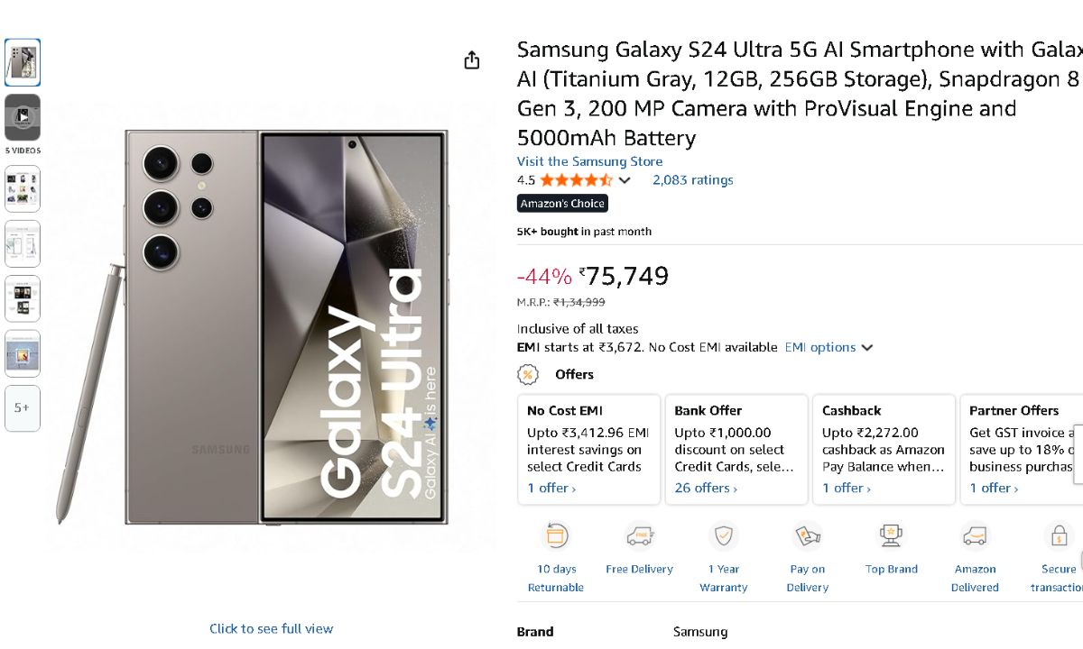Click the Top Brand trophy icon
The image size is (1083, 649).
coord(891,536)
